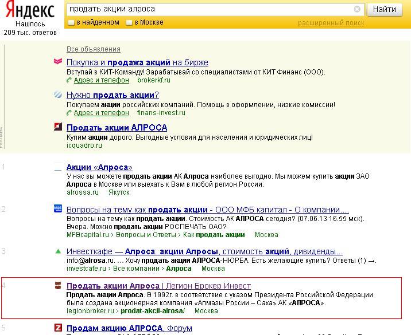
Task: Enable the 'в найденном' checkbox
Action: click(x=71, y=23)
